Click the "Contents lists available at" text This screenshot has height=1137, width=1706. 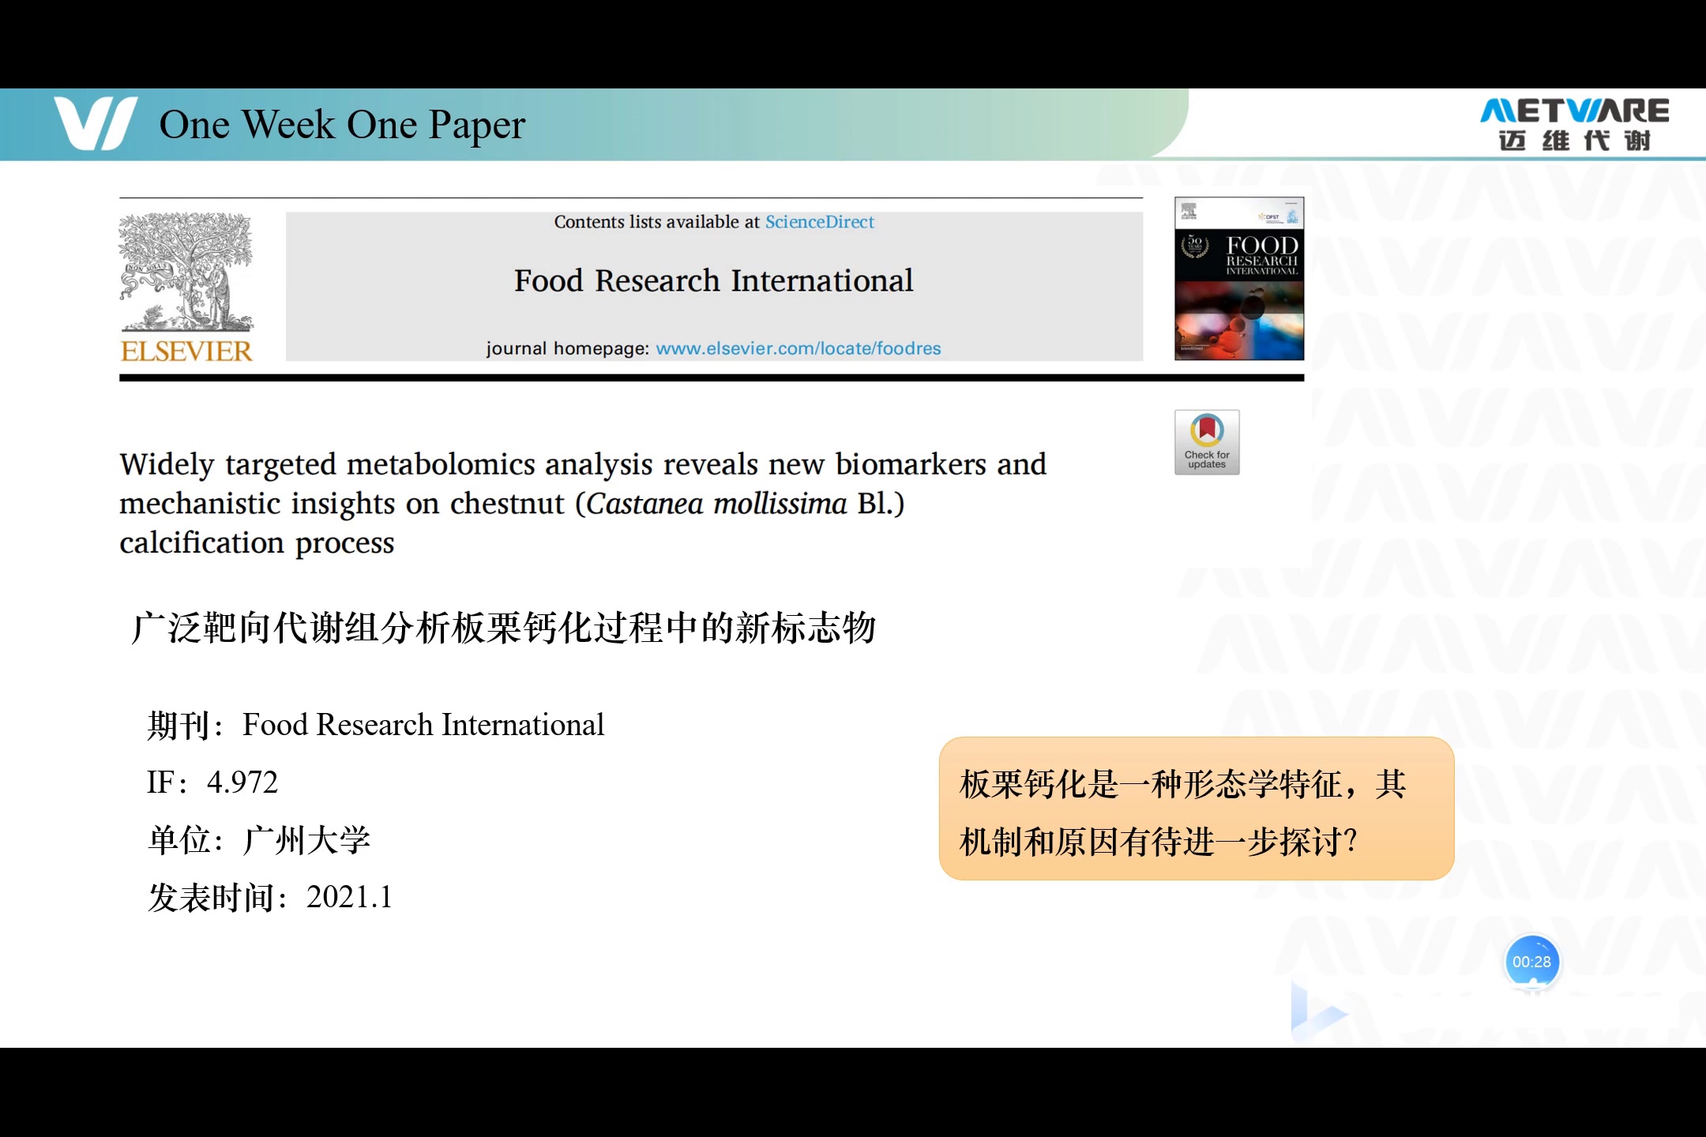tap(656, 222)
